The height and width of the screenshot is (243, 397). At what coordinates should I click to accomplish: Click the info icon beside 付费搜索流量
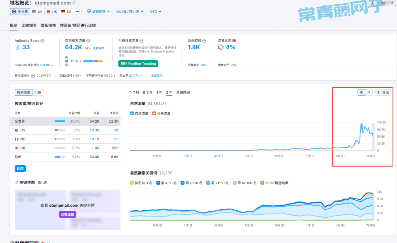[x=142, y=41]
